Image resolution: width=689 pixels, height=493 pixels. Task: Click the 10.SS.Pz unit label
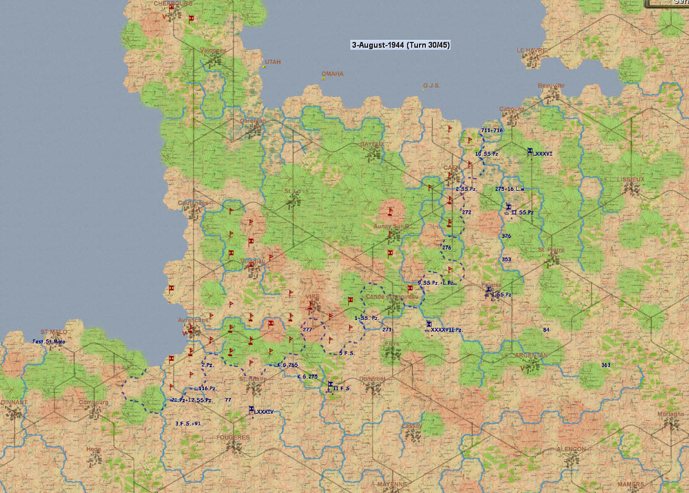pos(487,154)
